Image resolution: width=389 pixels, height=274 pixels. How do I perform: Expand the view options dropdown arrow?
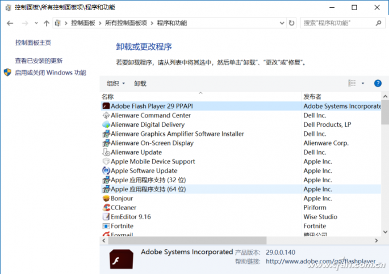click(x=363, y=83)
